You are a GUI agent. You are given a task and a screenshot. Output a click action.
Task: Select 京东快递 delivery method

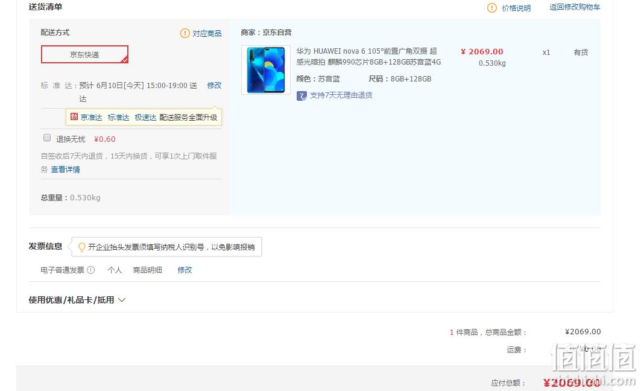click(x=84, y=54)
